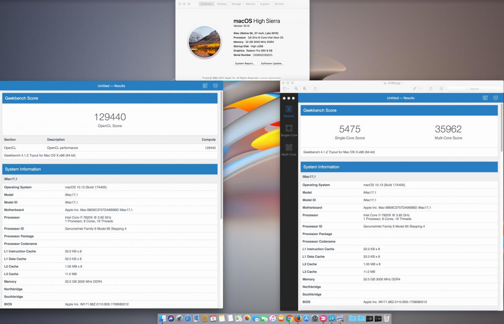Screen dimensions: 504x324
Task: Click Description column header
Action: (x=56, y=139)
